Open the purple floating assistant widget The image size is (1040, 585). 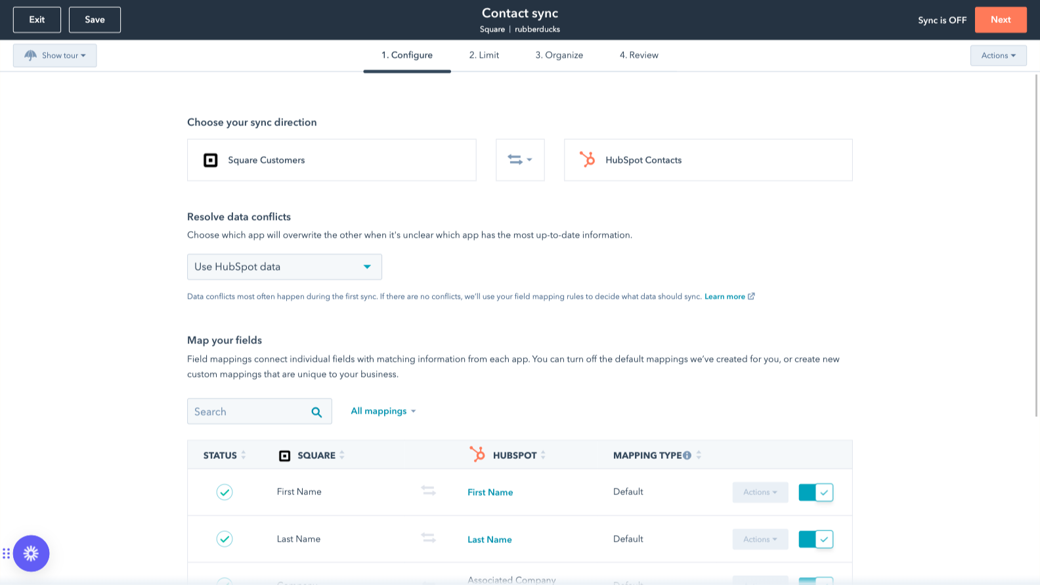point(31,553)
